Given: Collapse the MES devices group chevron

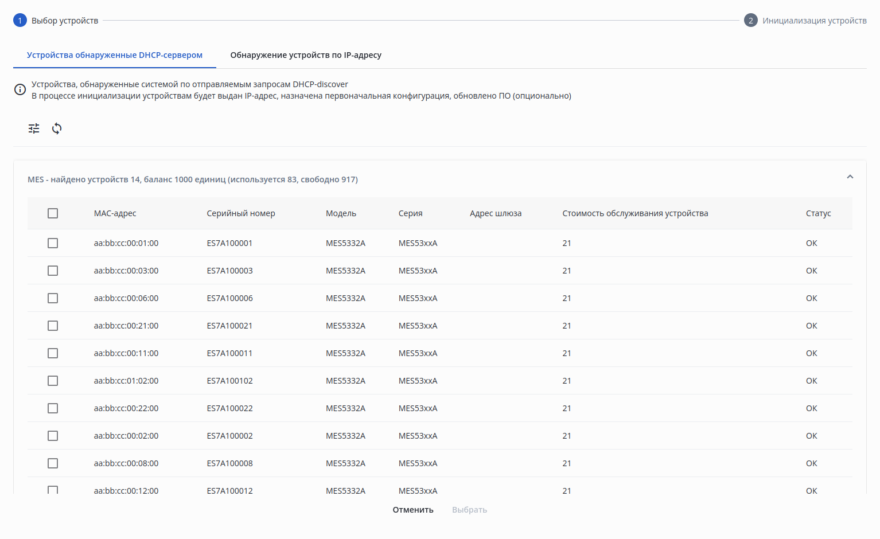Looking at the screenshot, I should pyautogui.click(x=850, y=177).
